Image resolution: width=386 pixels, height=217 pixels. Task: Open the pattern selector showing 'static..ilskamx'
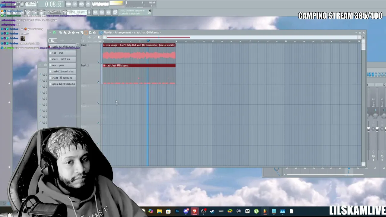[78, 12]
